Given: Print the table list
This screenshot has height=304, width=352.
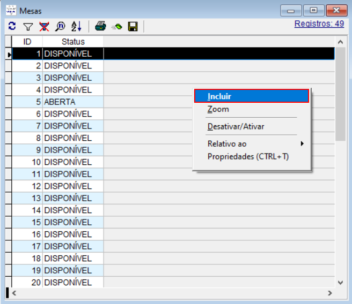Looking at the screenshot, I should point(100,26).
